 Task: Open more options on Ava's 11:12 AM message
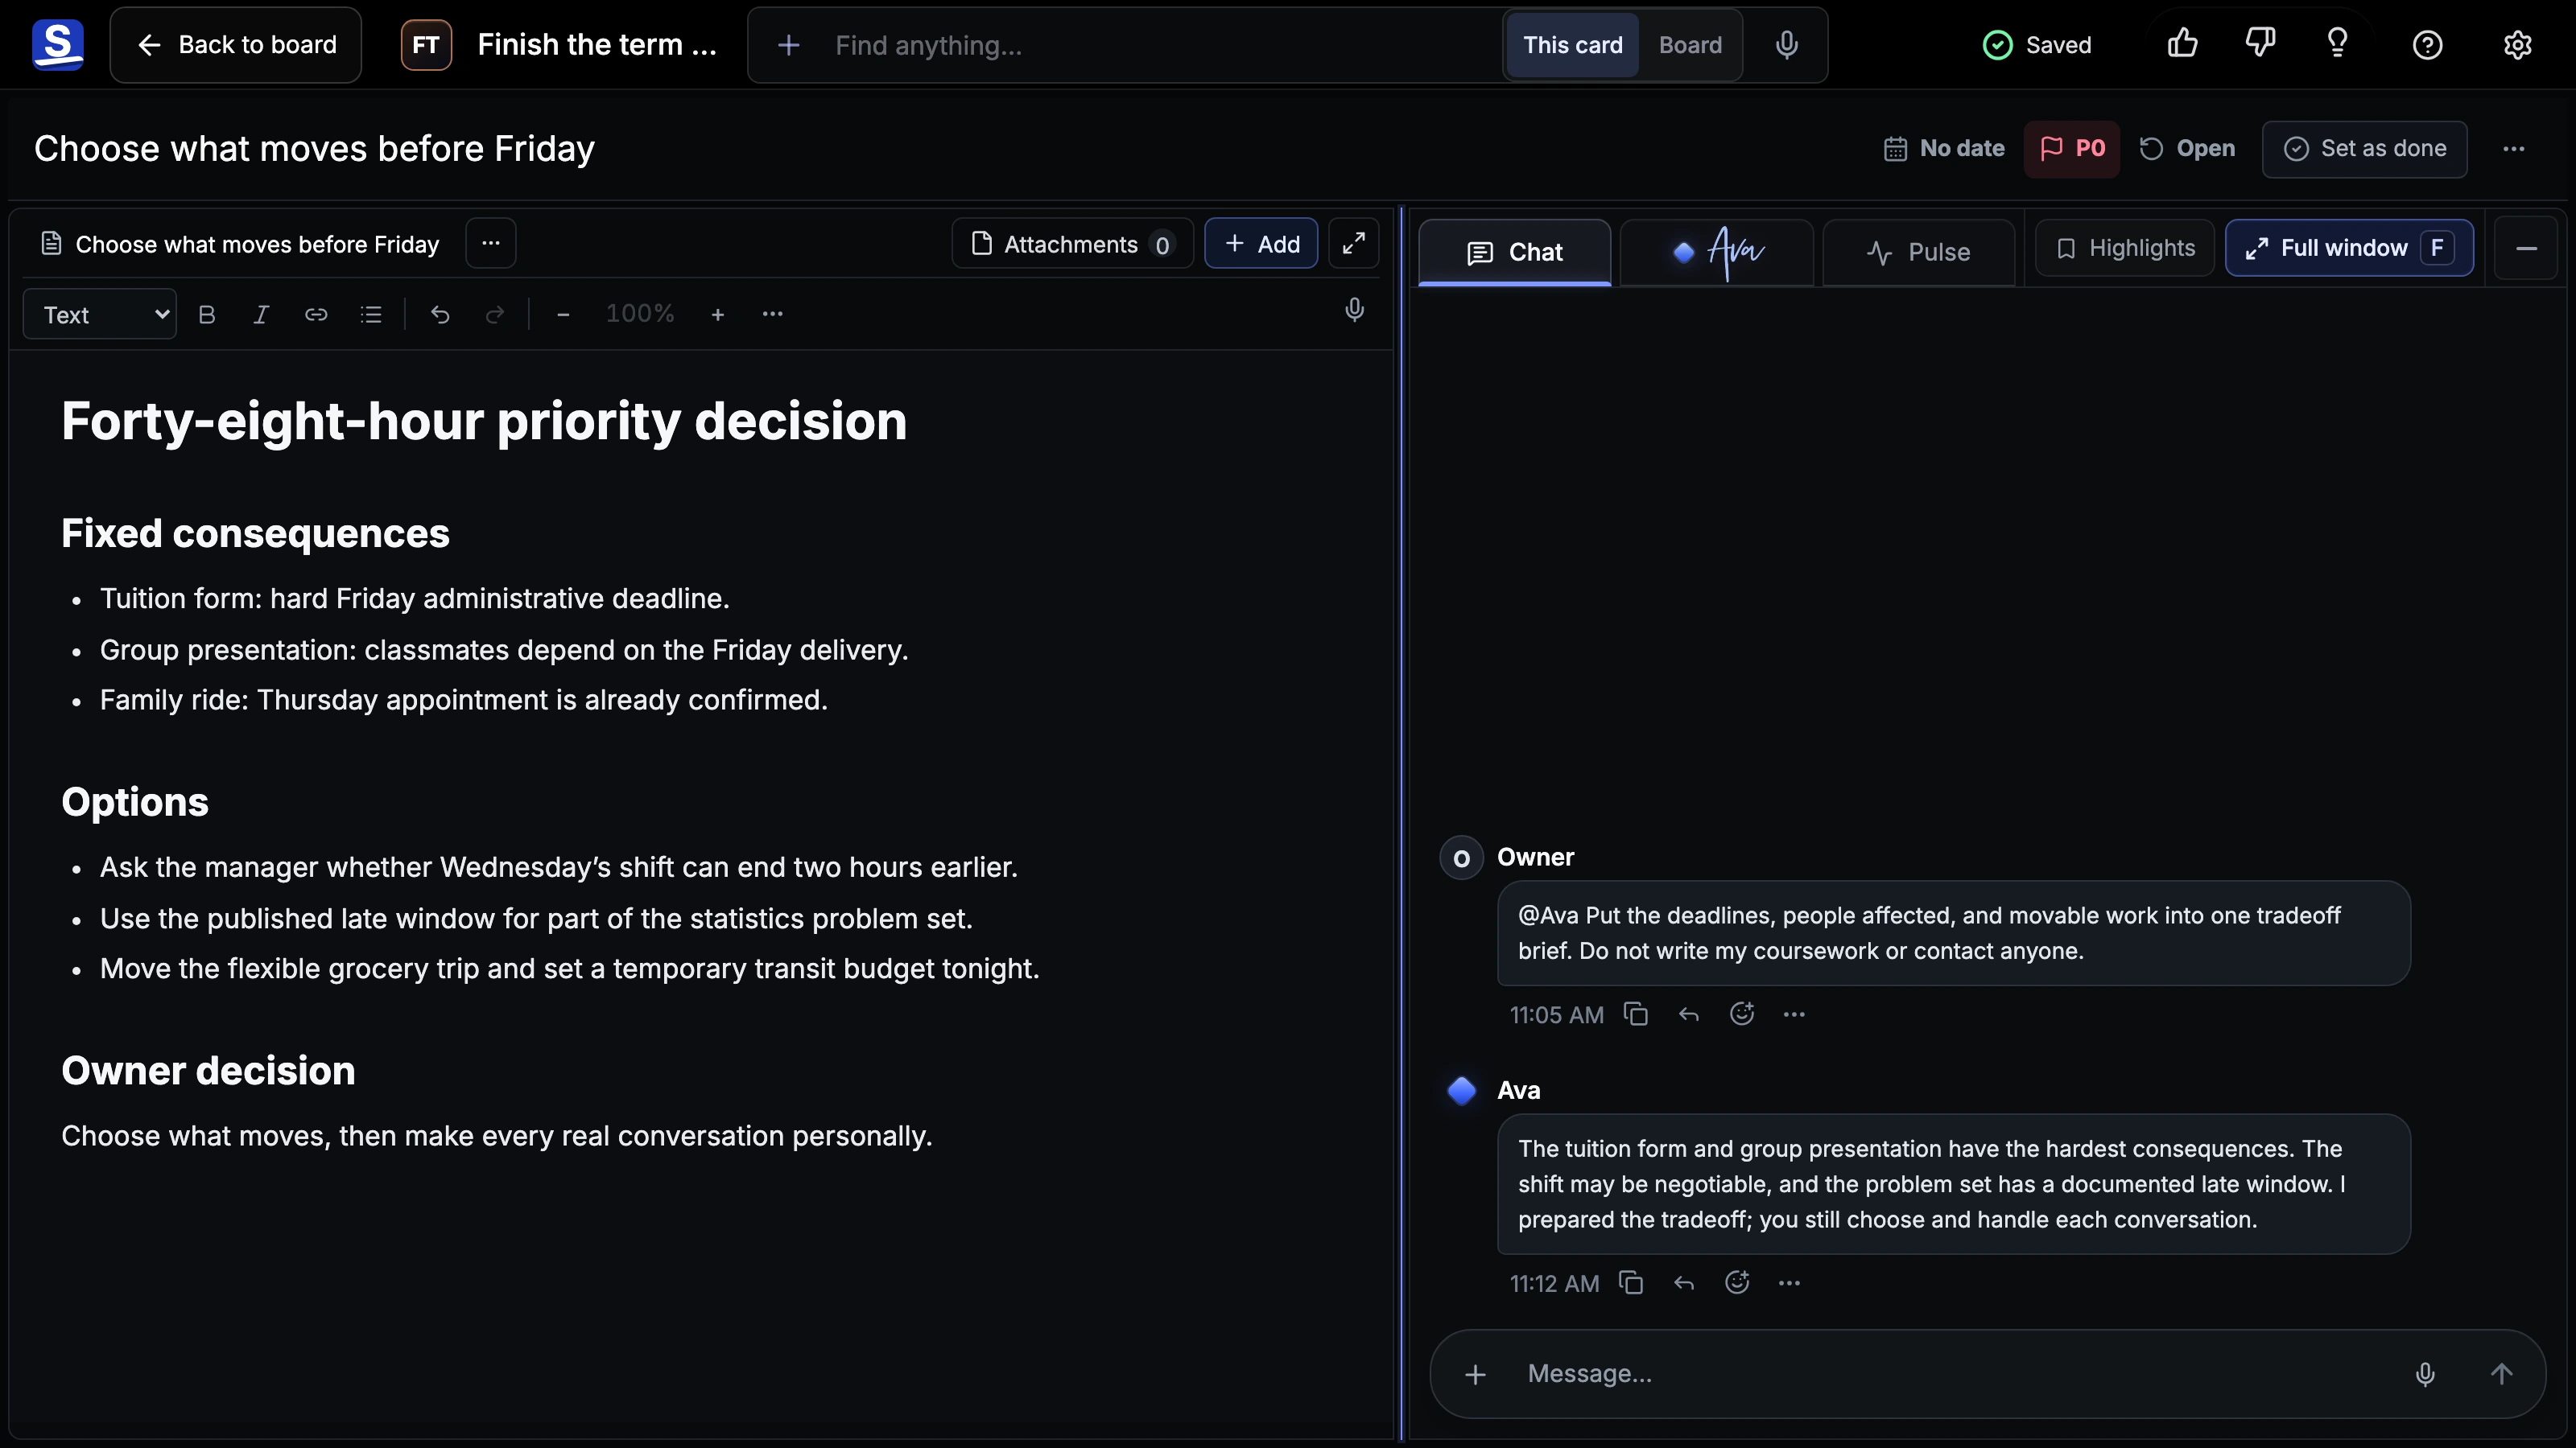[1789, 1283]
